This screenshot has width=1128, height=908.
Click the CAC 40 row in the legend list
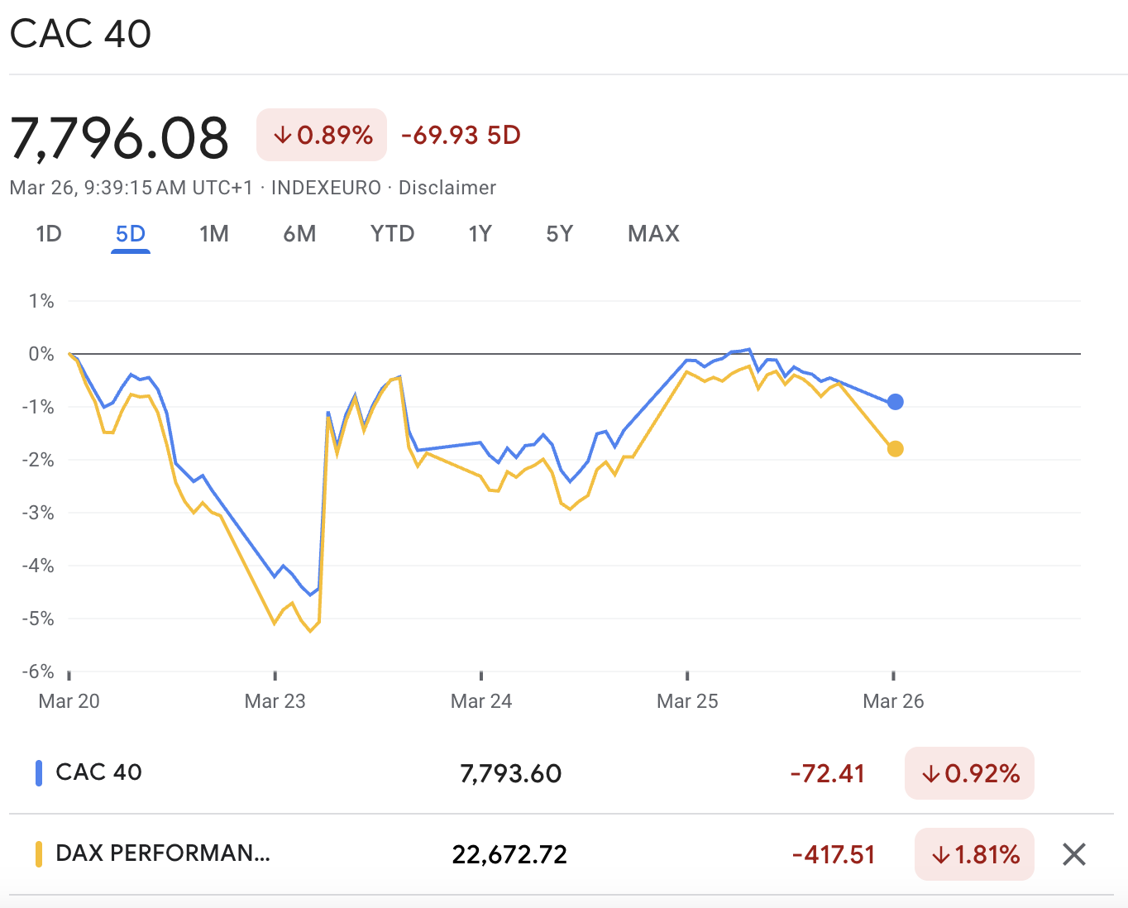tap(98, 772)
